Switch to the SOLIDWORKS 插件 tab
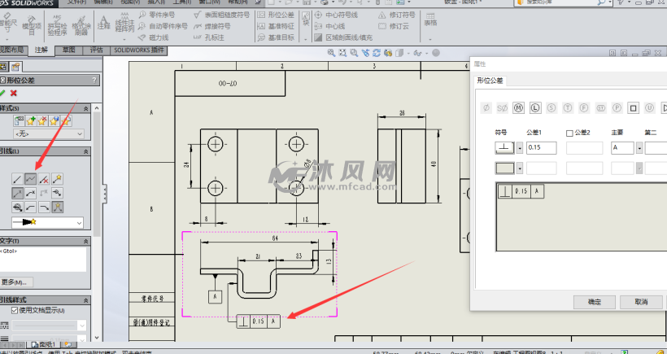The width and height of the screenshot is (667, 354). pyautogui.click(x=138, y=50)
